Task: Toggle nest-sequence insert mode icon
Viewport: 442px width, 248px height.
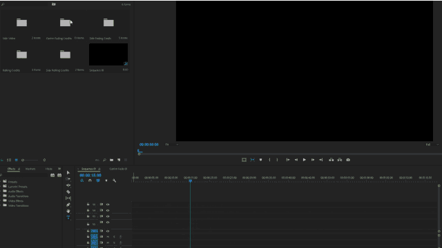Action: tap(82, 180)
